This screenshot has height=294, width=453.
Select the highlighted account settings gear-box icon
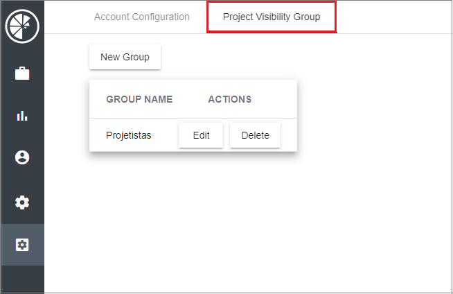22,245
